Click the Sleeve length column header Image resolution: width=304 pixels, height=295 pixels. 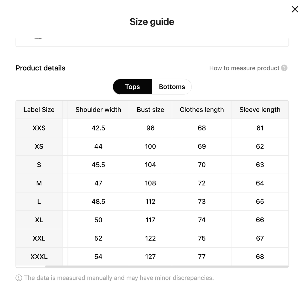pos(260,110)
